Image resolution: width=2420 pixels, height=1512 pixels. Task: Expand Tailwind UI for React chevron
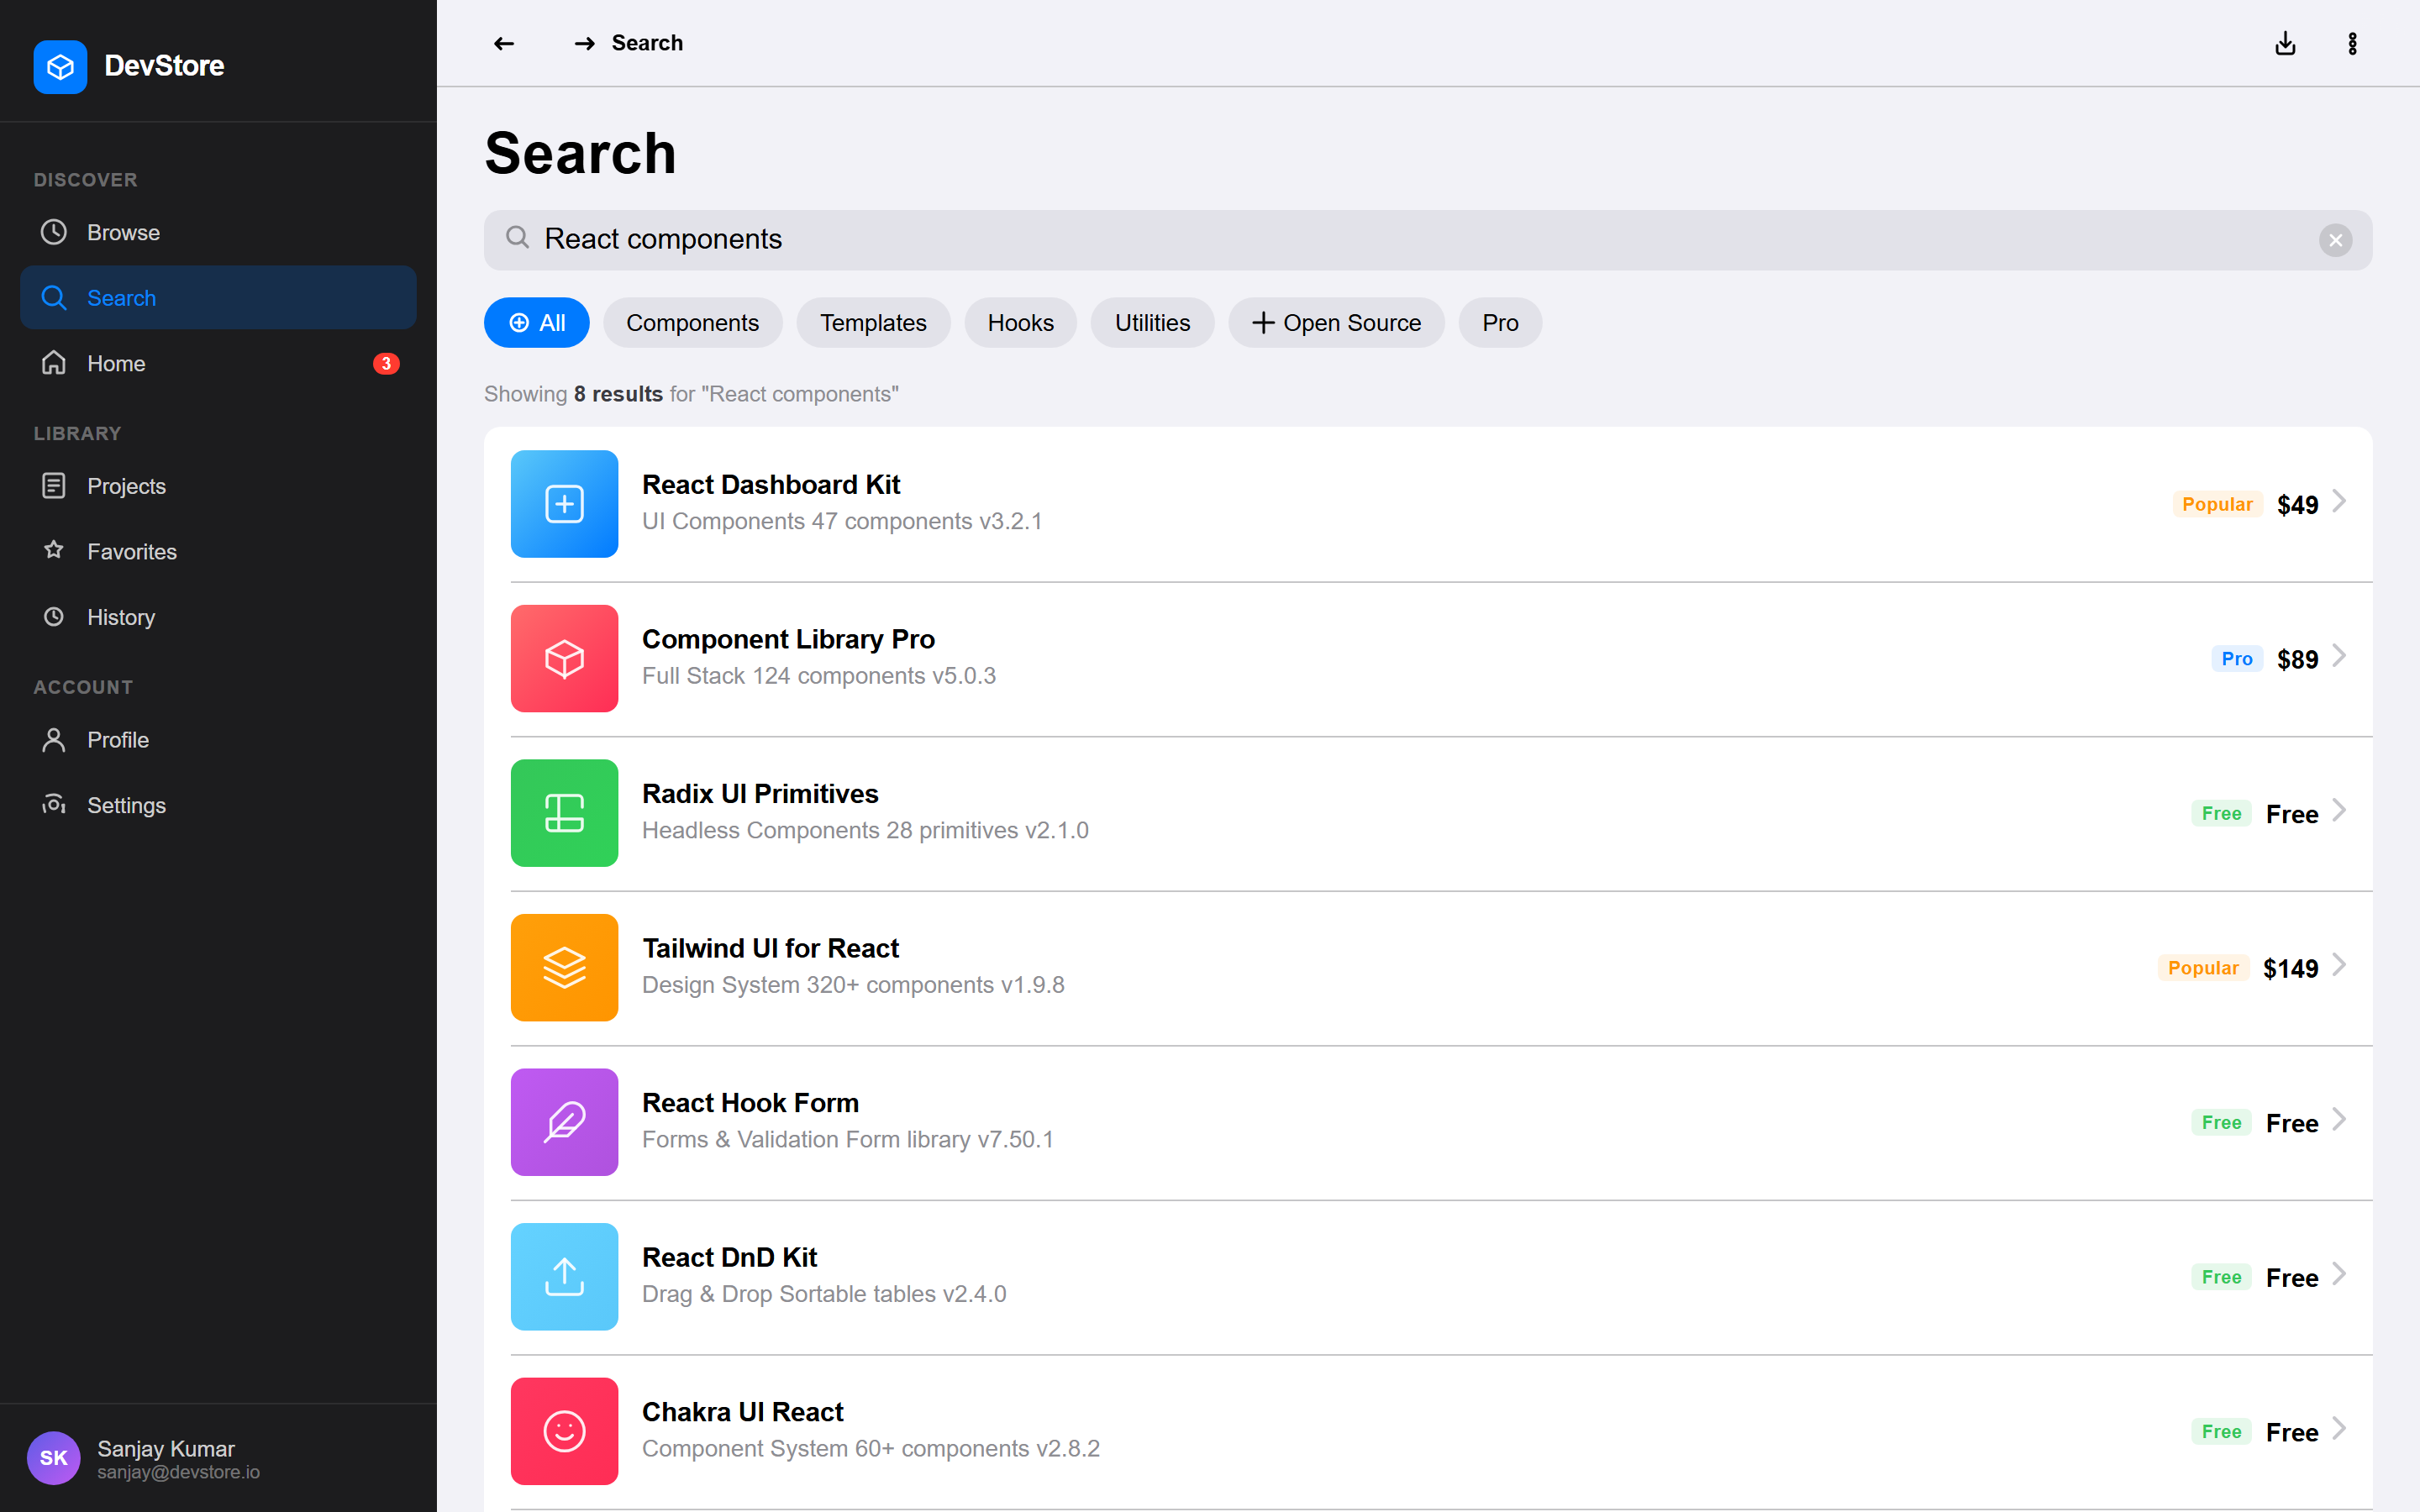pyautogui.click(x=2339, y=965)
